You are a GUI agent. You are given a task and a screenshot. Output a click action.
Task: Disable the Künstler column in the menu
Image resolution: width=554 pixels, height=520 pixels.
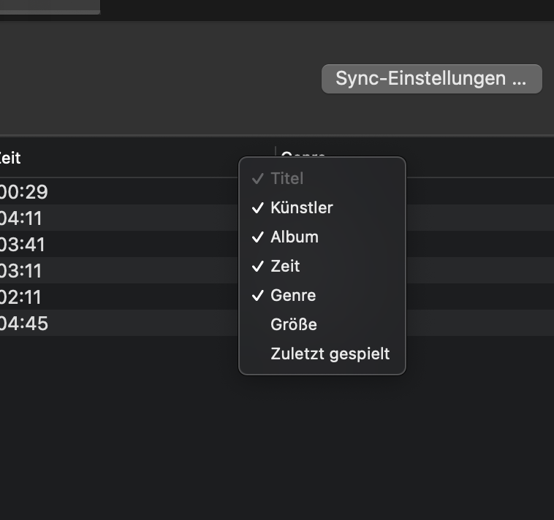[301, 208]
